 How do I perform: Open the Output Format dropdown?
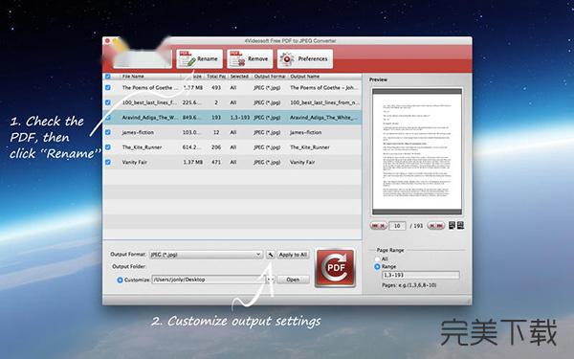coord(206,255)
